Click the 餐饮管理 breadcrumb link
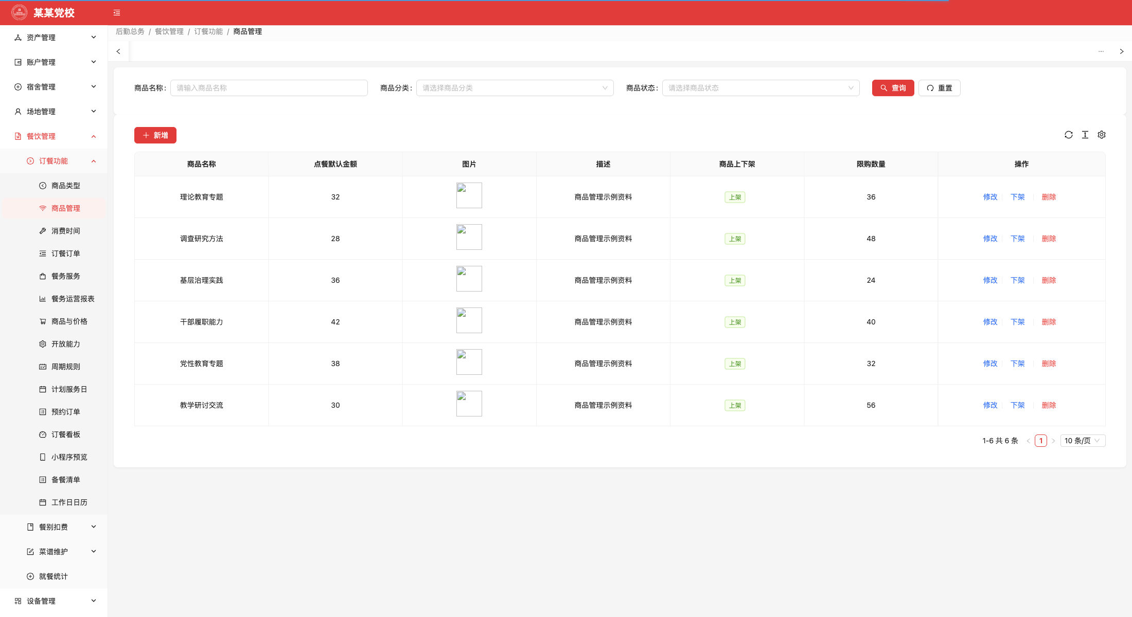Image resolution: width=1132 pixels, height=617 pixels. coord(169,31)
